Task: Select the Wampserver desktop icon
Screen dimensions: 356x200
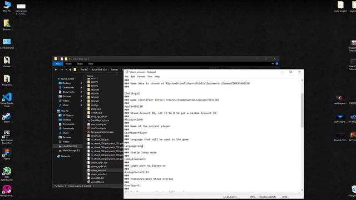Action: [7, 191]
